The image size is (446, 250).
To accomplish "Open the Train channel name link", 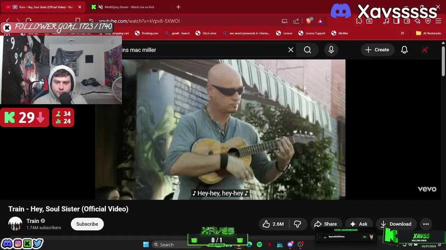I will 33,221.
